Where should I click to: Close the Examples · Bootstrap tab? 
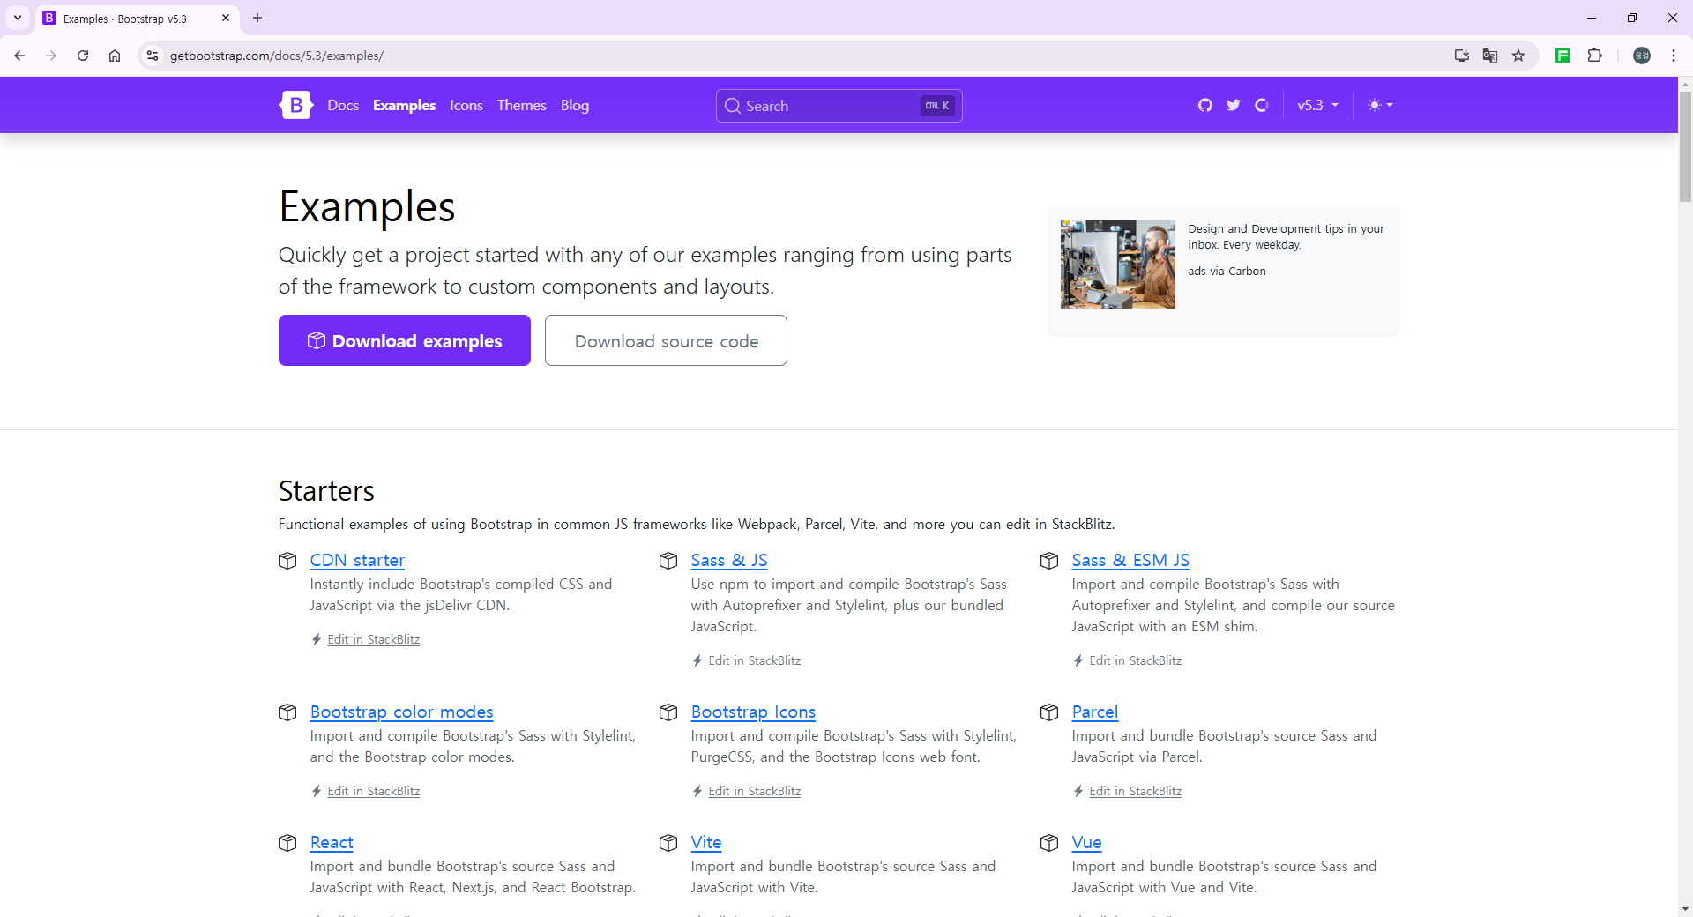pyautogui.click(x=226, y=18)
